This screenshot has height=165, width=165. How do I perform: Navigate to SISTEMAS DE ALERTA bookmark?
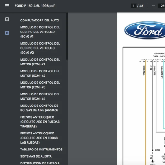[x=36, y=156]
